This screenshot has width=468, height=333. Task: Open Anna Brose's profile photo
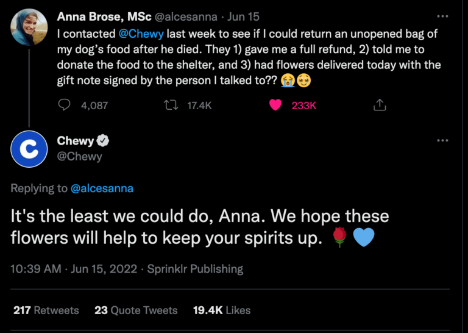[x=29, y=27]
